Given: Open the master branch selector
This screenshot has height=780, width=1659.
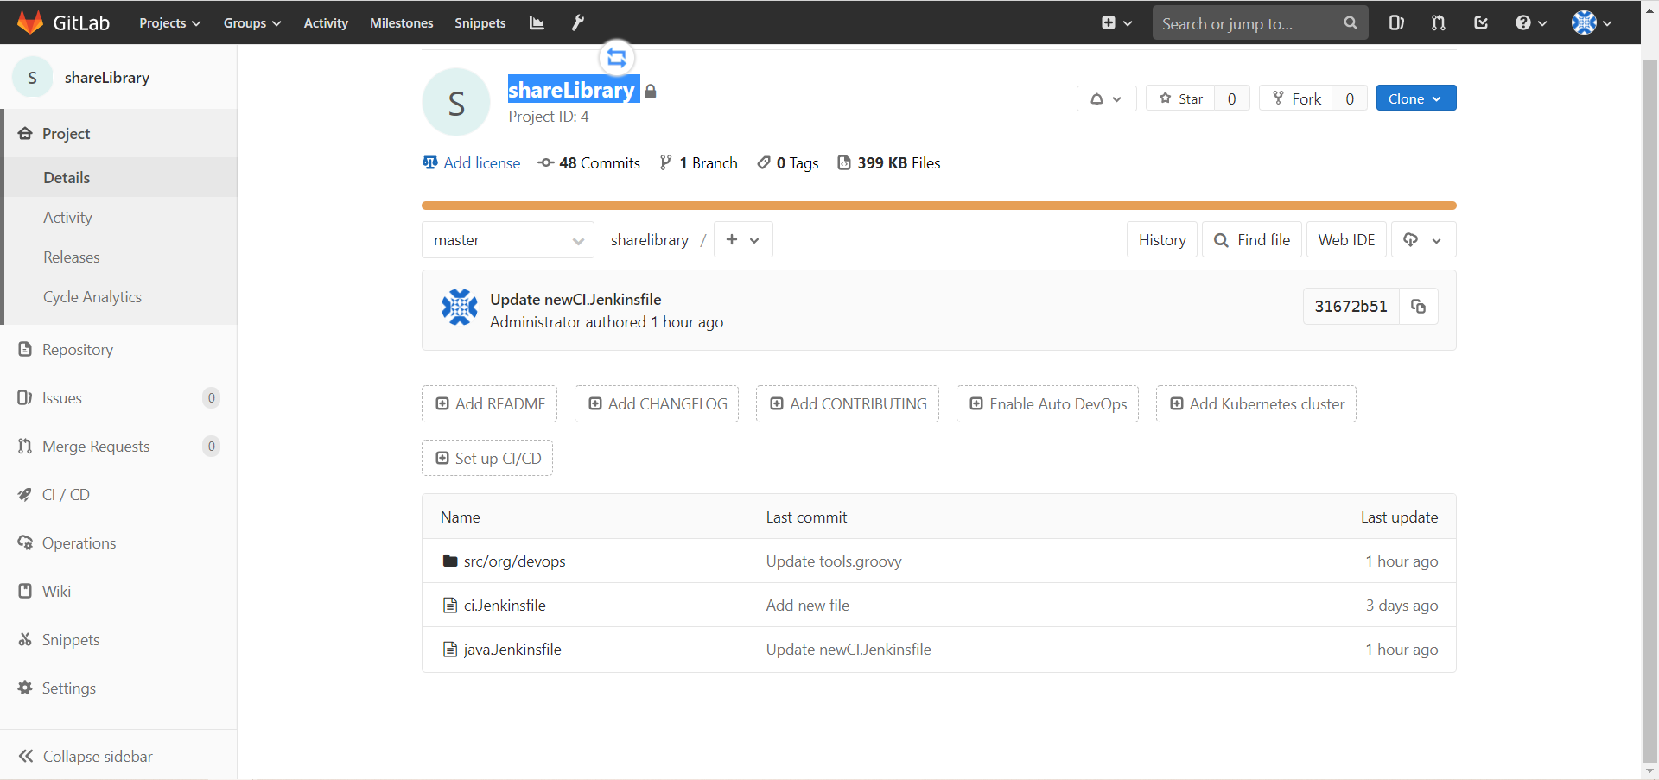Looking at the screenshot, I should (508, 240).
